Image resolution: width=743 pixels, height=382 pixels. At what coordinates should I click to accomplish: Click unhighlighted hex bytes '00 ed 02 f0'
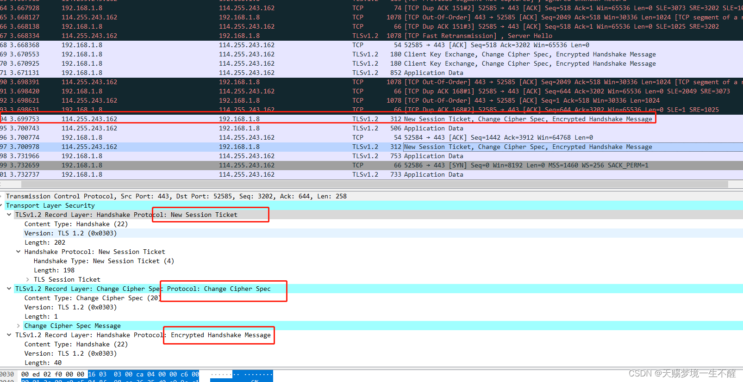coord(42,374)
